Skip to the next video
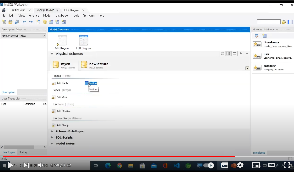 (26, 166)
